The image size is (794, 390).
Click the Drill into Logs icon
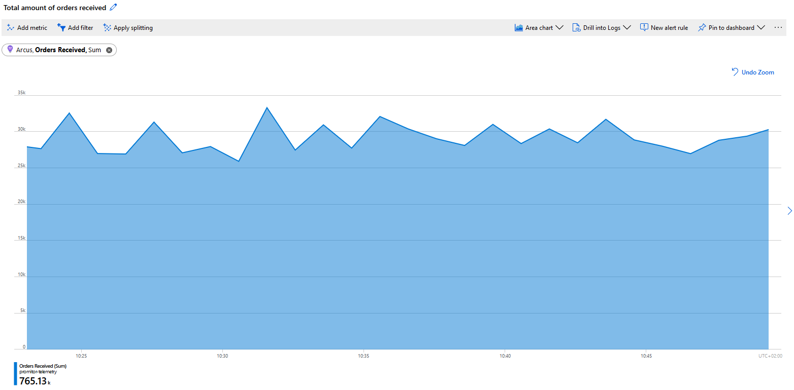pyautogui.click(x=576, y=28)
